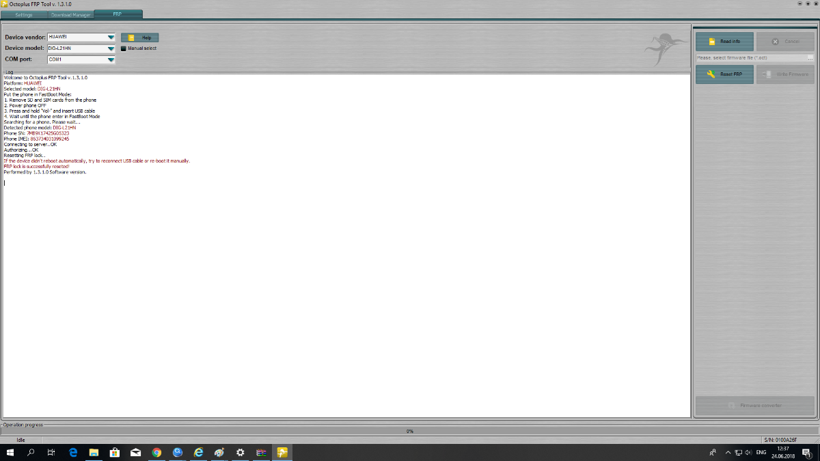Open the clock showing 12:37
820x461 pixels.
pos(782,452)
